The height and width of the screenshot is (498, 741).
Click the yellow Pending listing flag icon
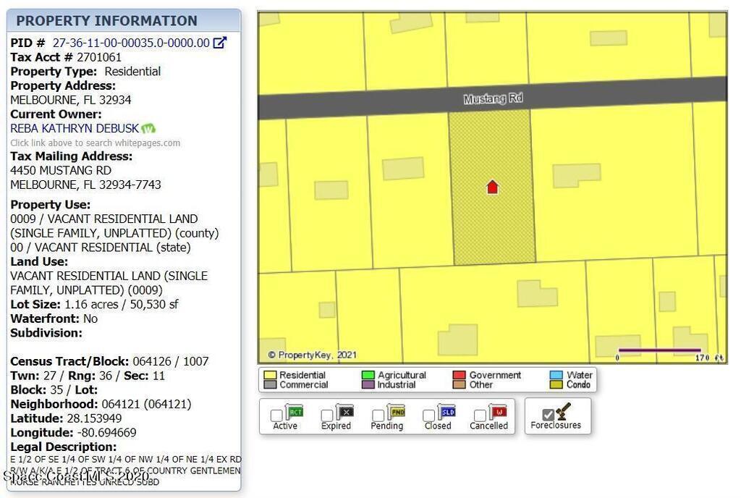(x=397, y=413)
